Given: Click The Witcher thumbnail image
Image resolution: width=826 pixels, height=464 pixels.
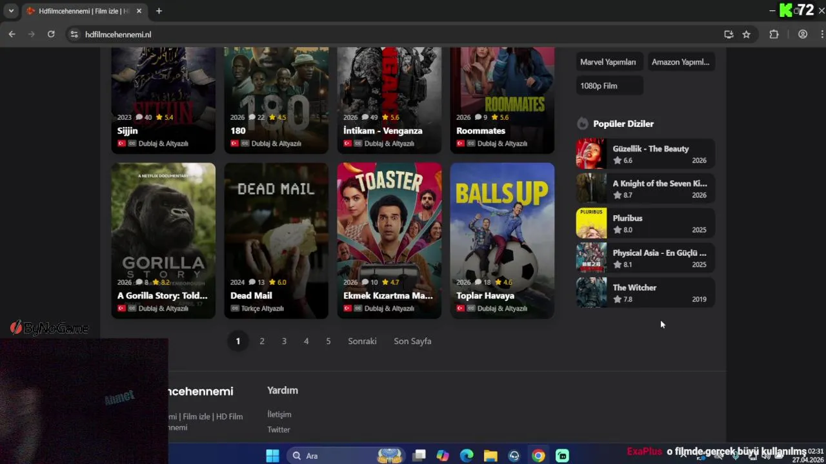Looking at the screenshot, I should click(591, 293).
